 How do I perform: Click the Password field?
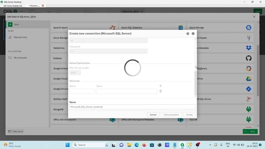tap(108, 51)
